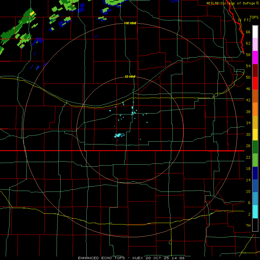Image resolution: width=260 pixels, height=260 pixels.
Task: Click the '14' legend value
Action: click(x=248, y=180)
